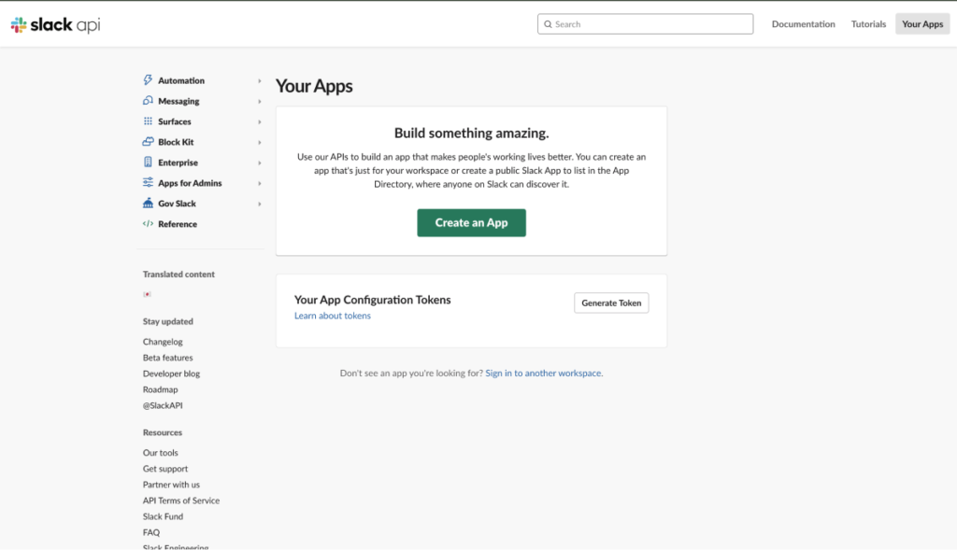Click the Enterprise building icon
Viewport: 957px width, 550px height.
148,162
